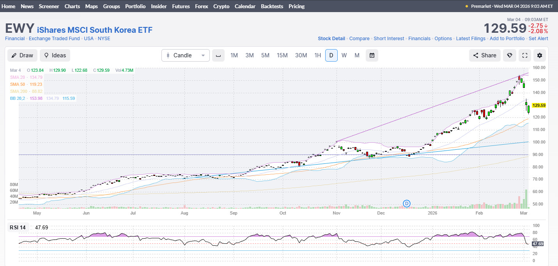The image size is (558, 266).
Task: Open the Ideas lightbulb button
Action: [55, 55]
